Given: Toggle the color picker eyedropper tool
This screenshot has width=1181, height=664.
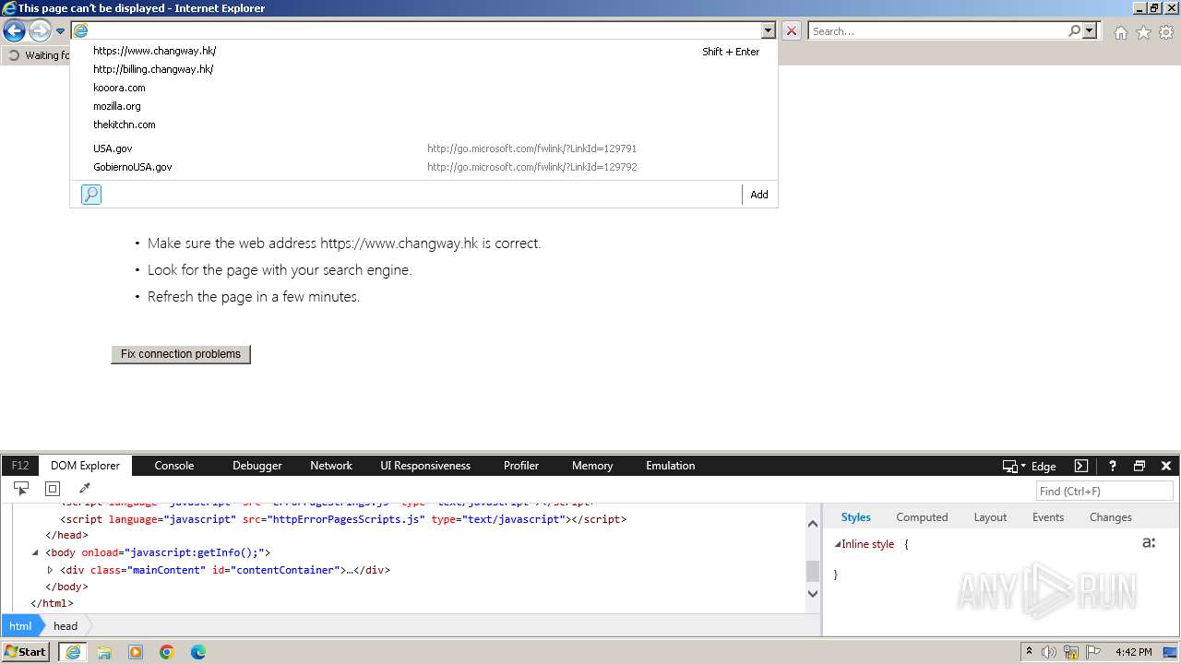Looking at the screenshot, I should tap(84, 489).
